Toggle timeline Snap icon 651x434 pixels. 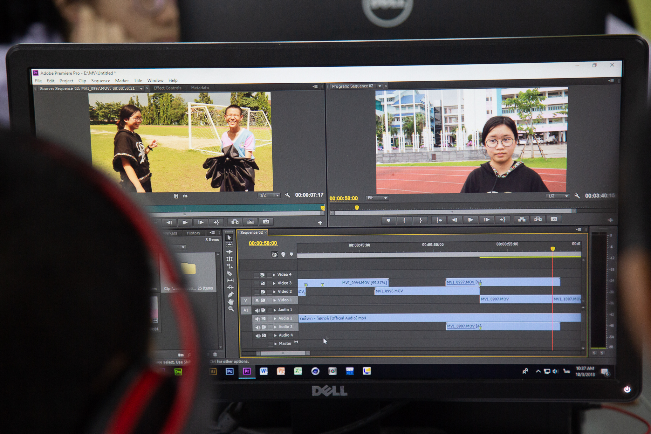274,254
